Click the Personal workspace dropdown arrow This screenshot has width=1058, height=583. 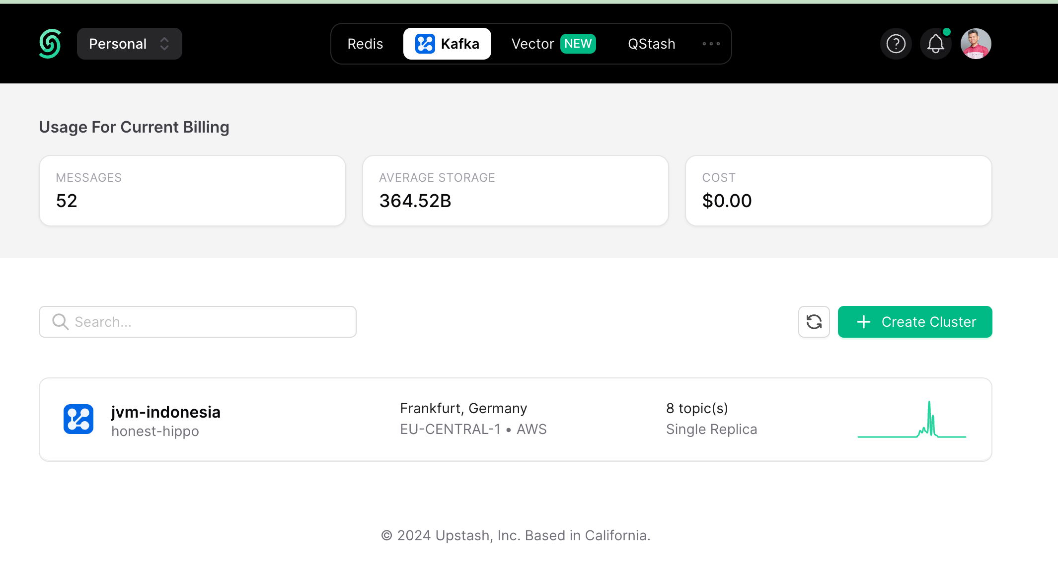tap(166, 43)
